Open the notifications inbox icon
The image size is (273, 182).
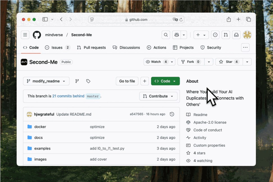click(x=236, y=35)
